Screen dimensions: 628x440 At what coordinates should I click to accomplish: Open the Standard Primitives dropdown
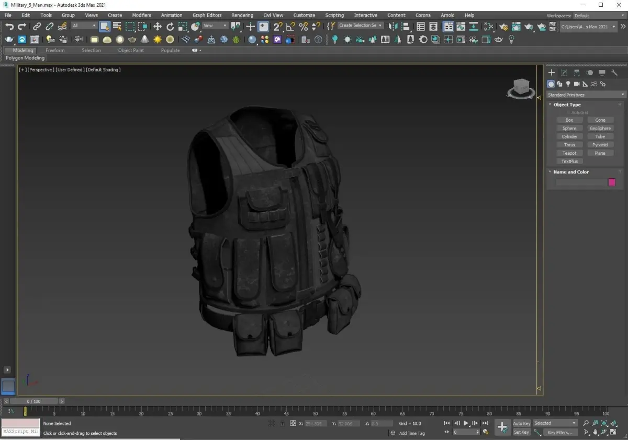click(586, 95)
